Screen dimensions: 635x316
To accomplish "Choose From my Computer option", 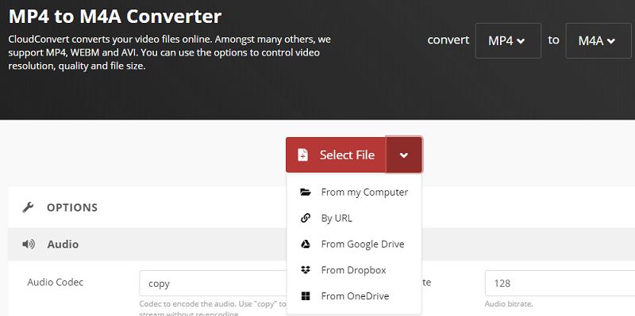I will pos(354,192).
